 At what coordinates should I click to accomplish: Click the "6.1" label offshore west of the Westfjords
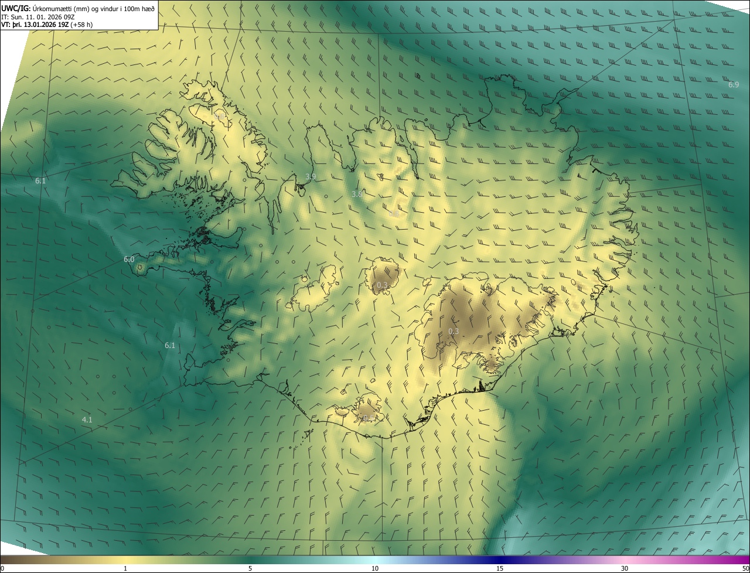pyautogui.click(x=40, y=181)
